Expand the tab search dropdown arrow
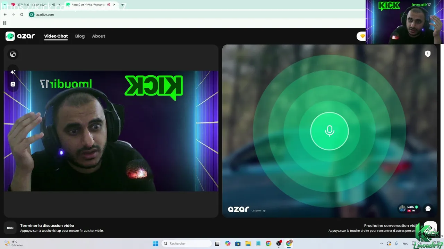 pos(5,4)
